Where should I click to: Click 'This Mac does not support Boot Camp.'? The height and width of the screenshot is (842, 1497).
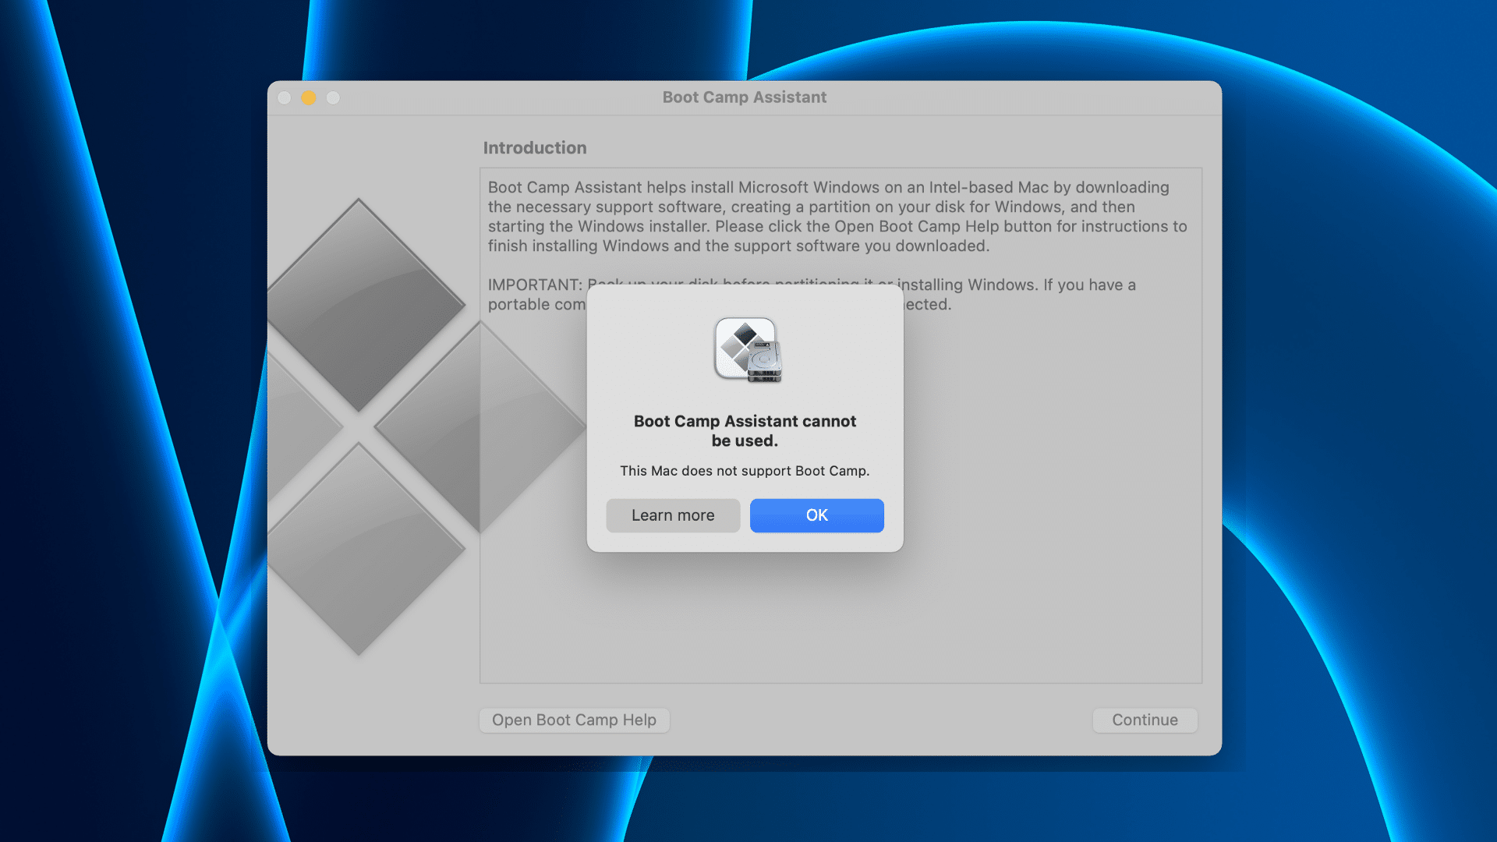tap(745, 471)
